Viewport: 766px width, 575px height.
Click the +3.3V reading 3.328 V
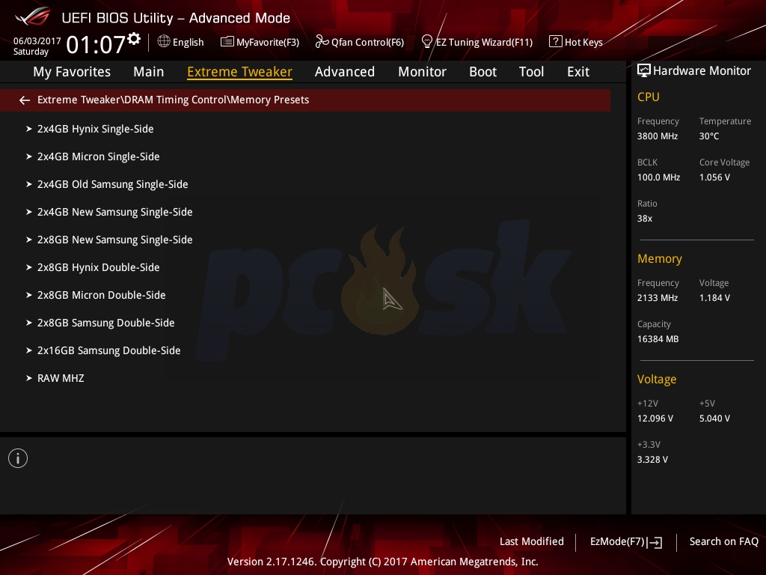point(652,460)
